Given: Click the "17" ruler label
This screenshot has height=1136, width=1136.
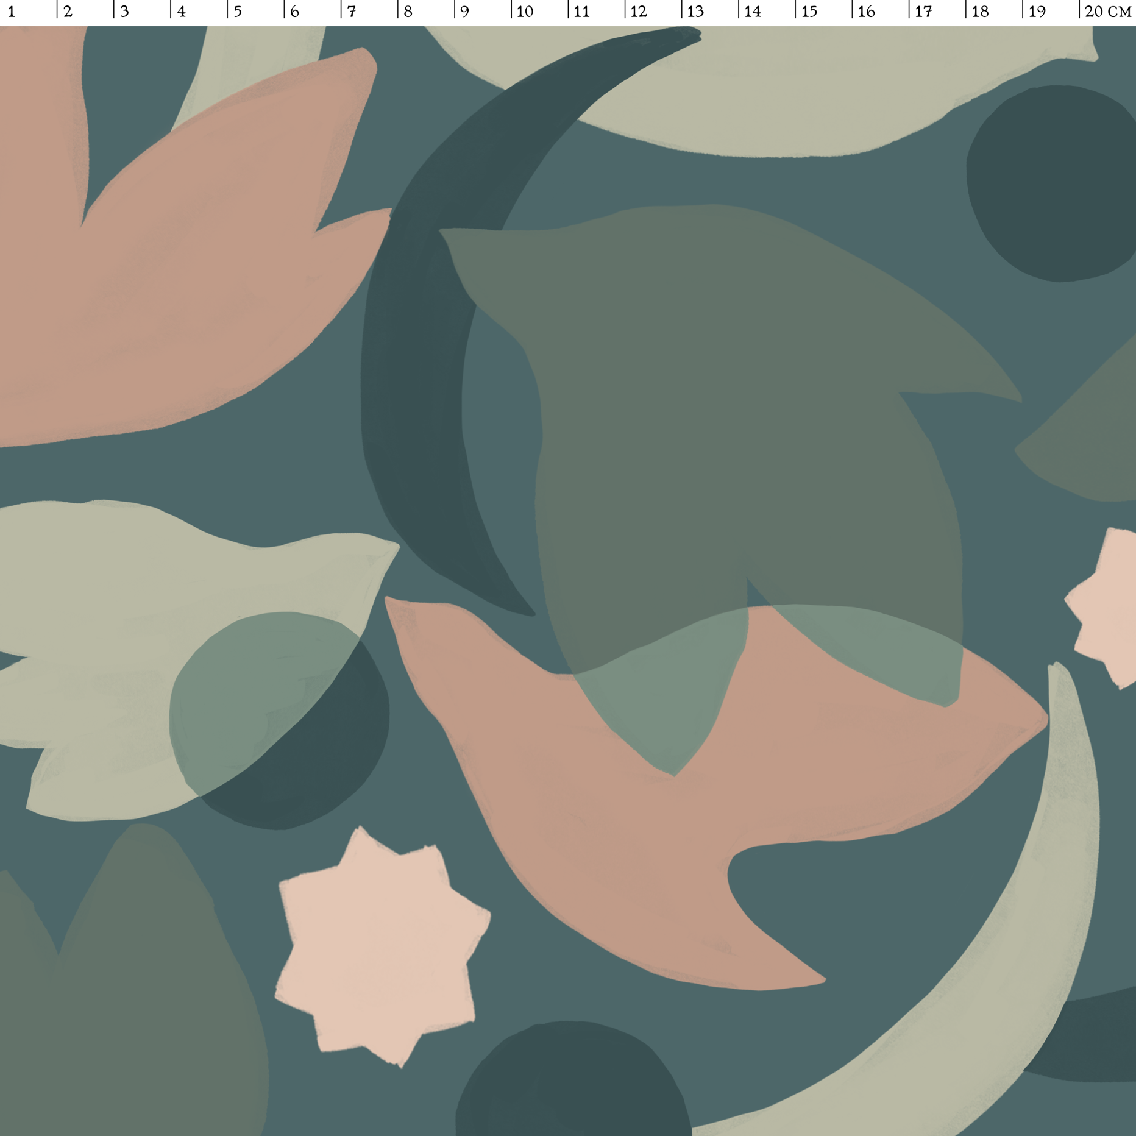Looking at the screenshot, I should (x=923, y=12).
